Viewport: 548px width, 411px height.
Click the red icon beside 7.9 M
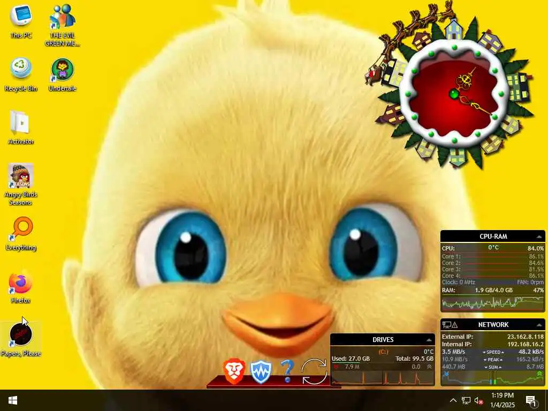(336, 367)
